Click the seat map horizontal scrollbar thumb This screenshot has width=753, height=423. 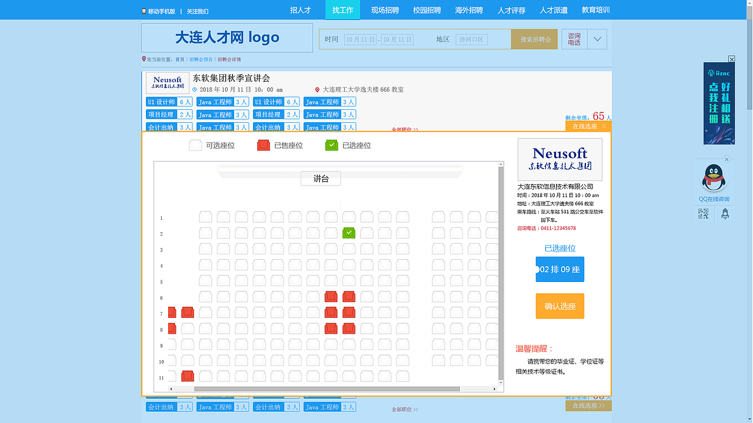(326, 389)
